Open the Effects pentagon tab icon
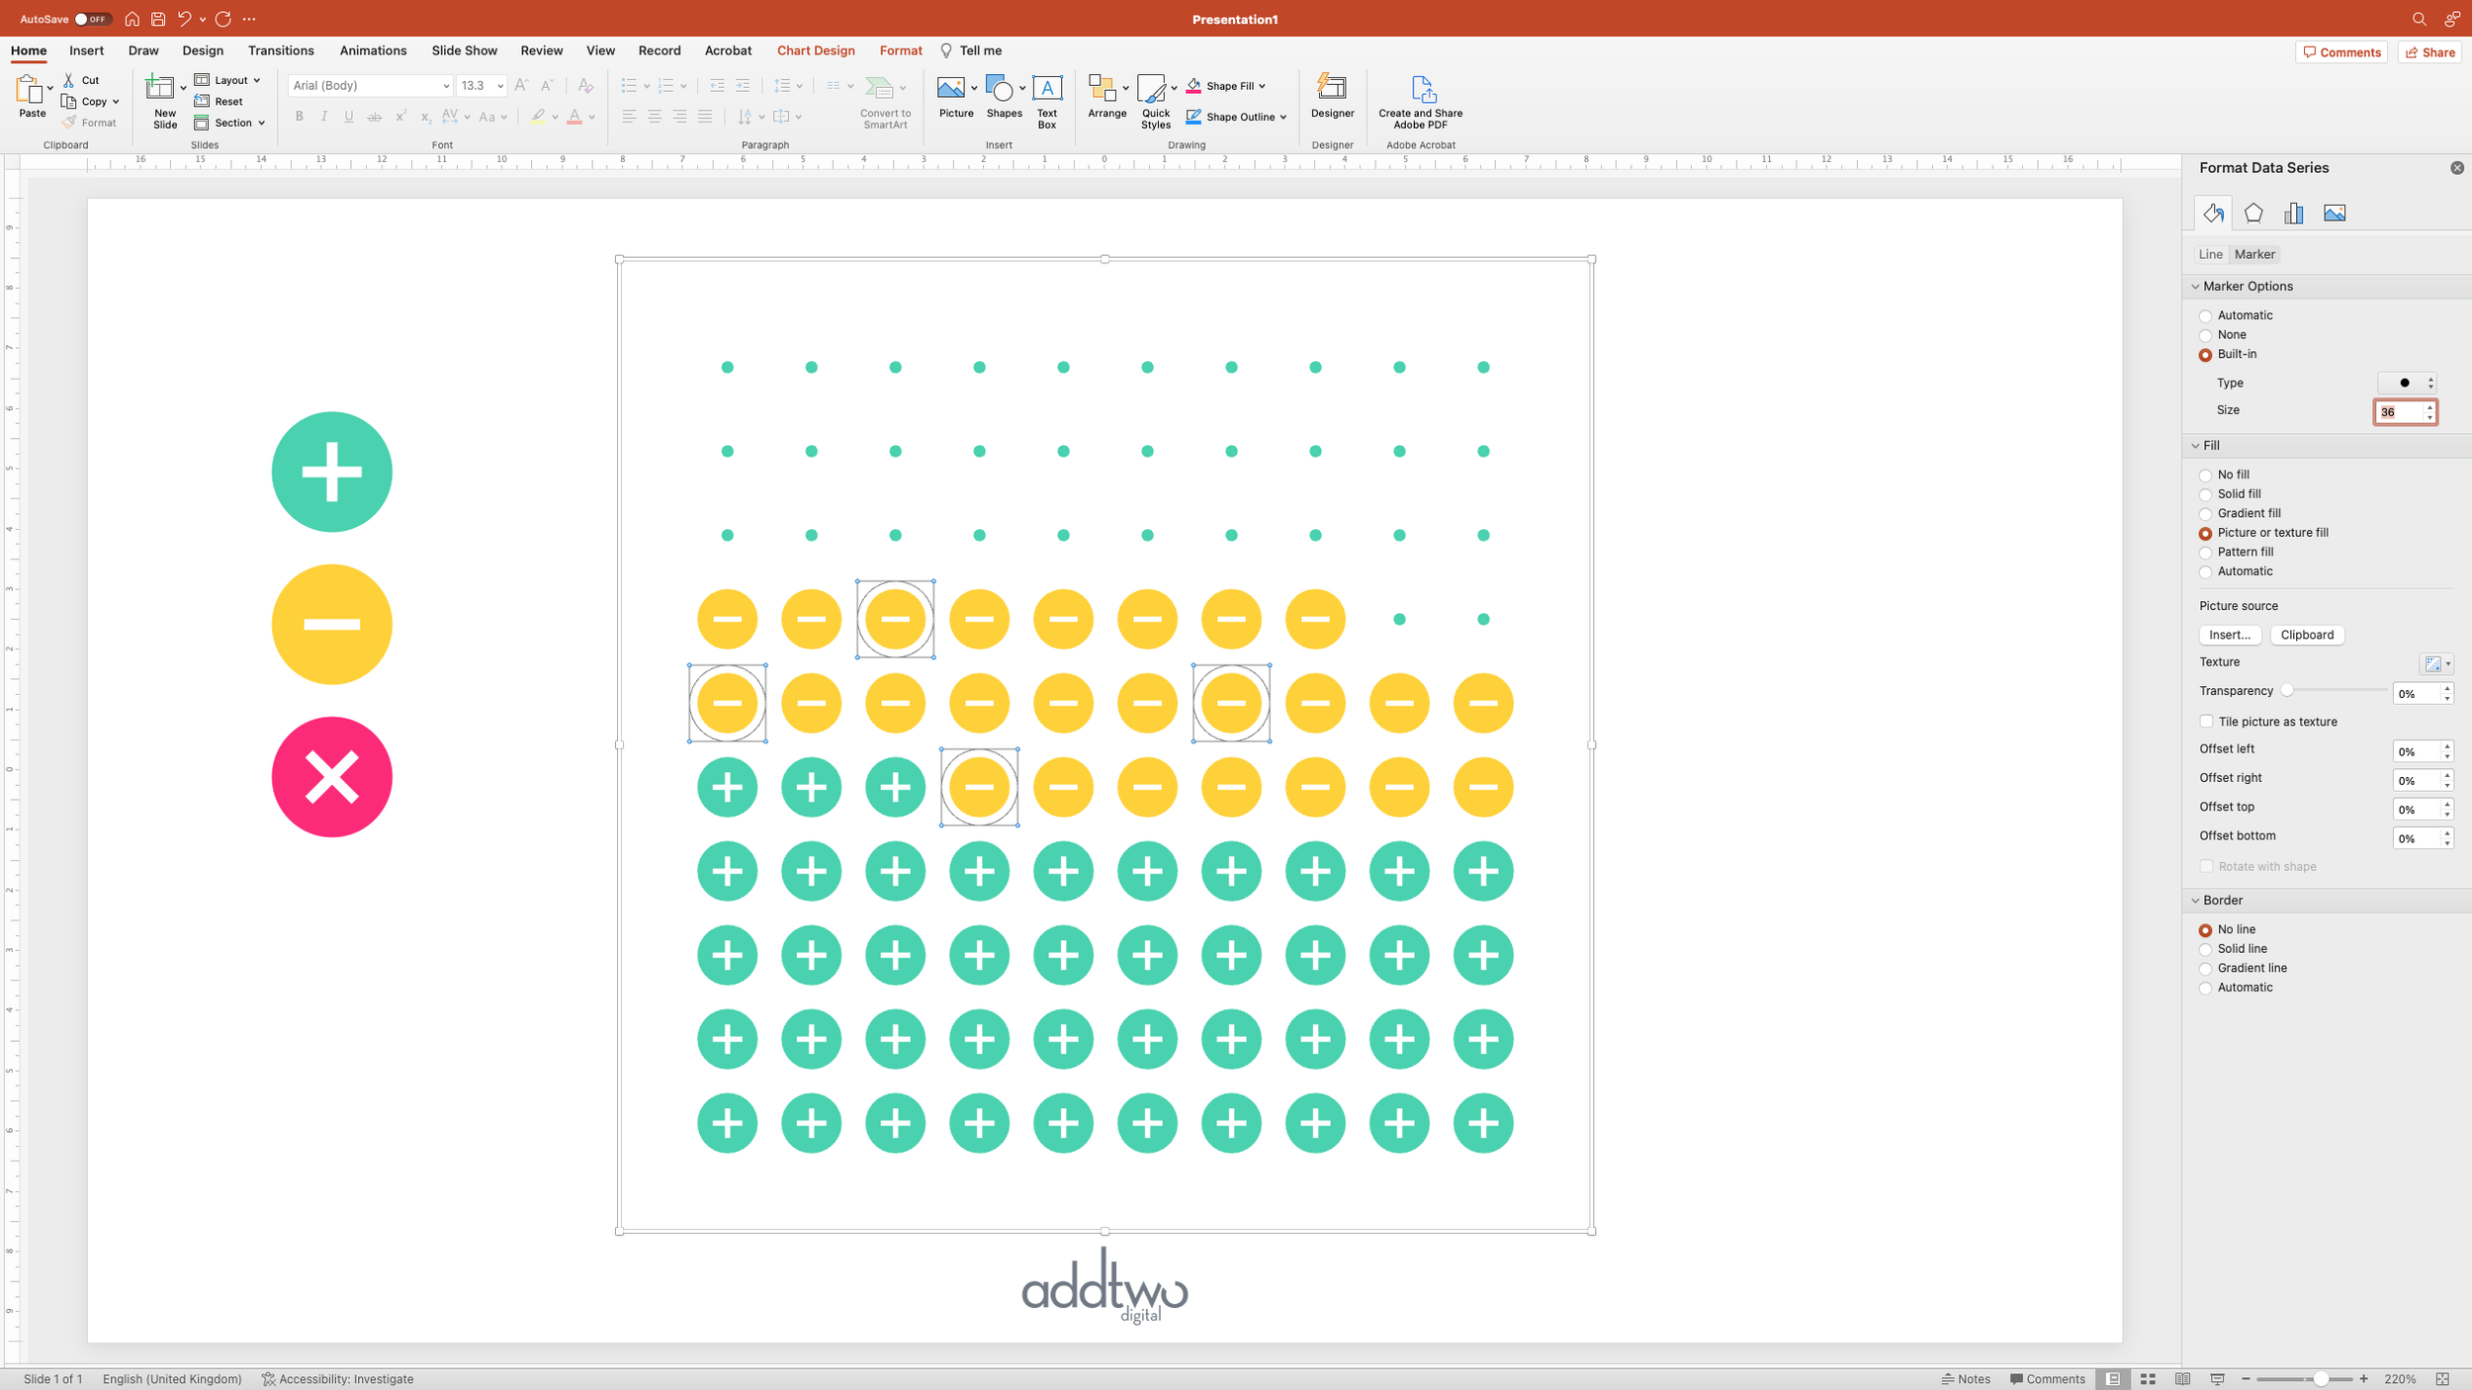 2253,213
